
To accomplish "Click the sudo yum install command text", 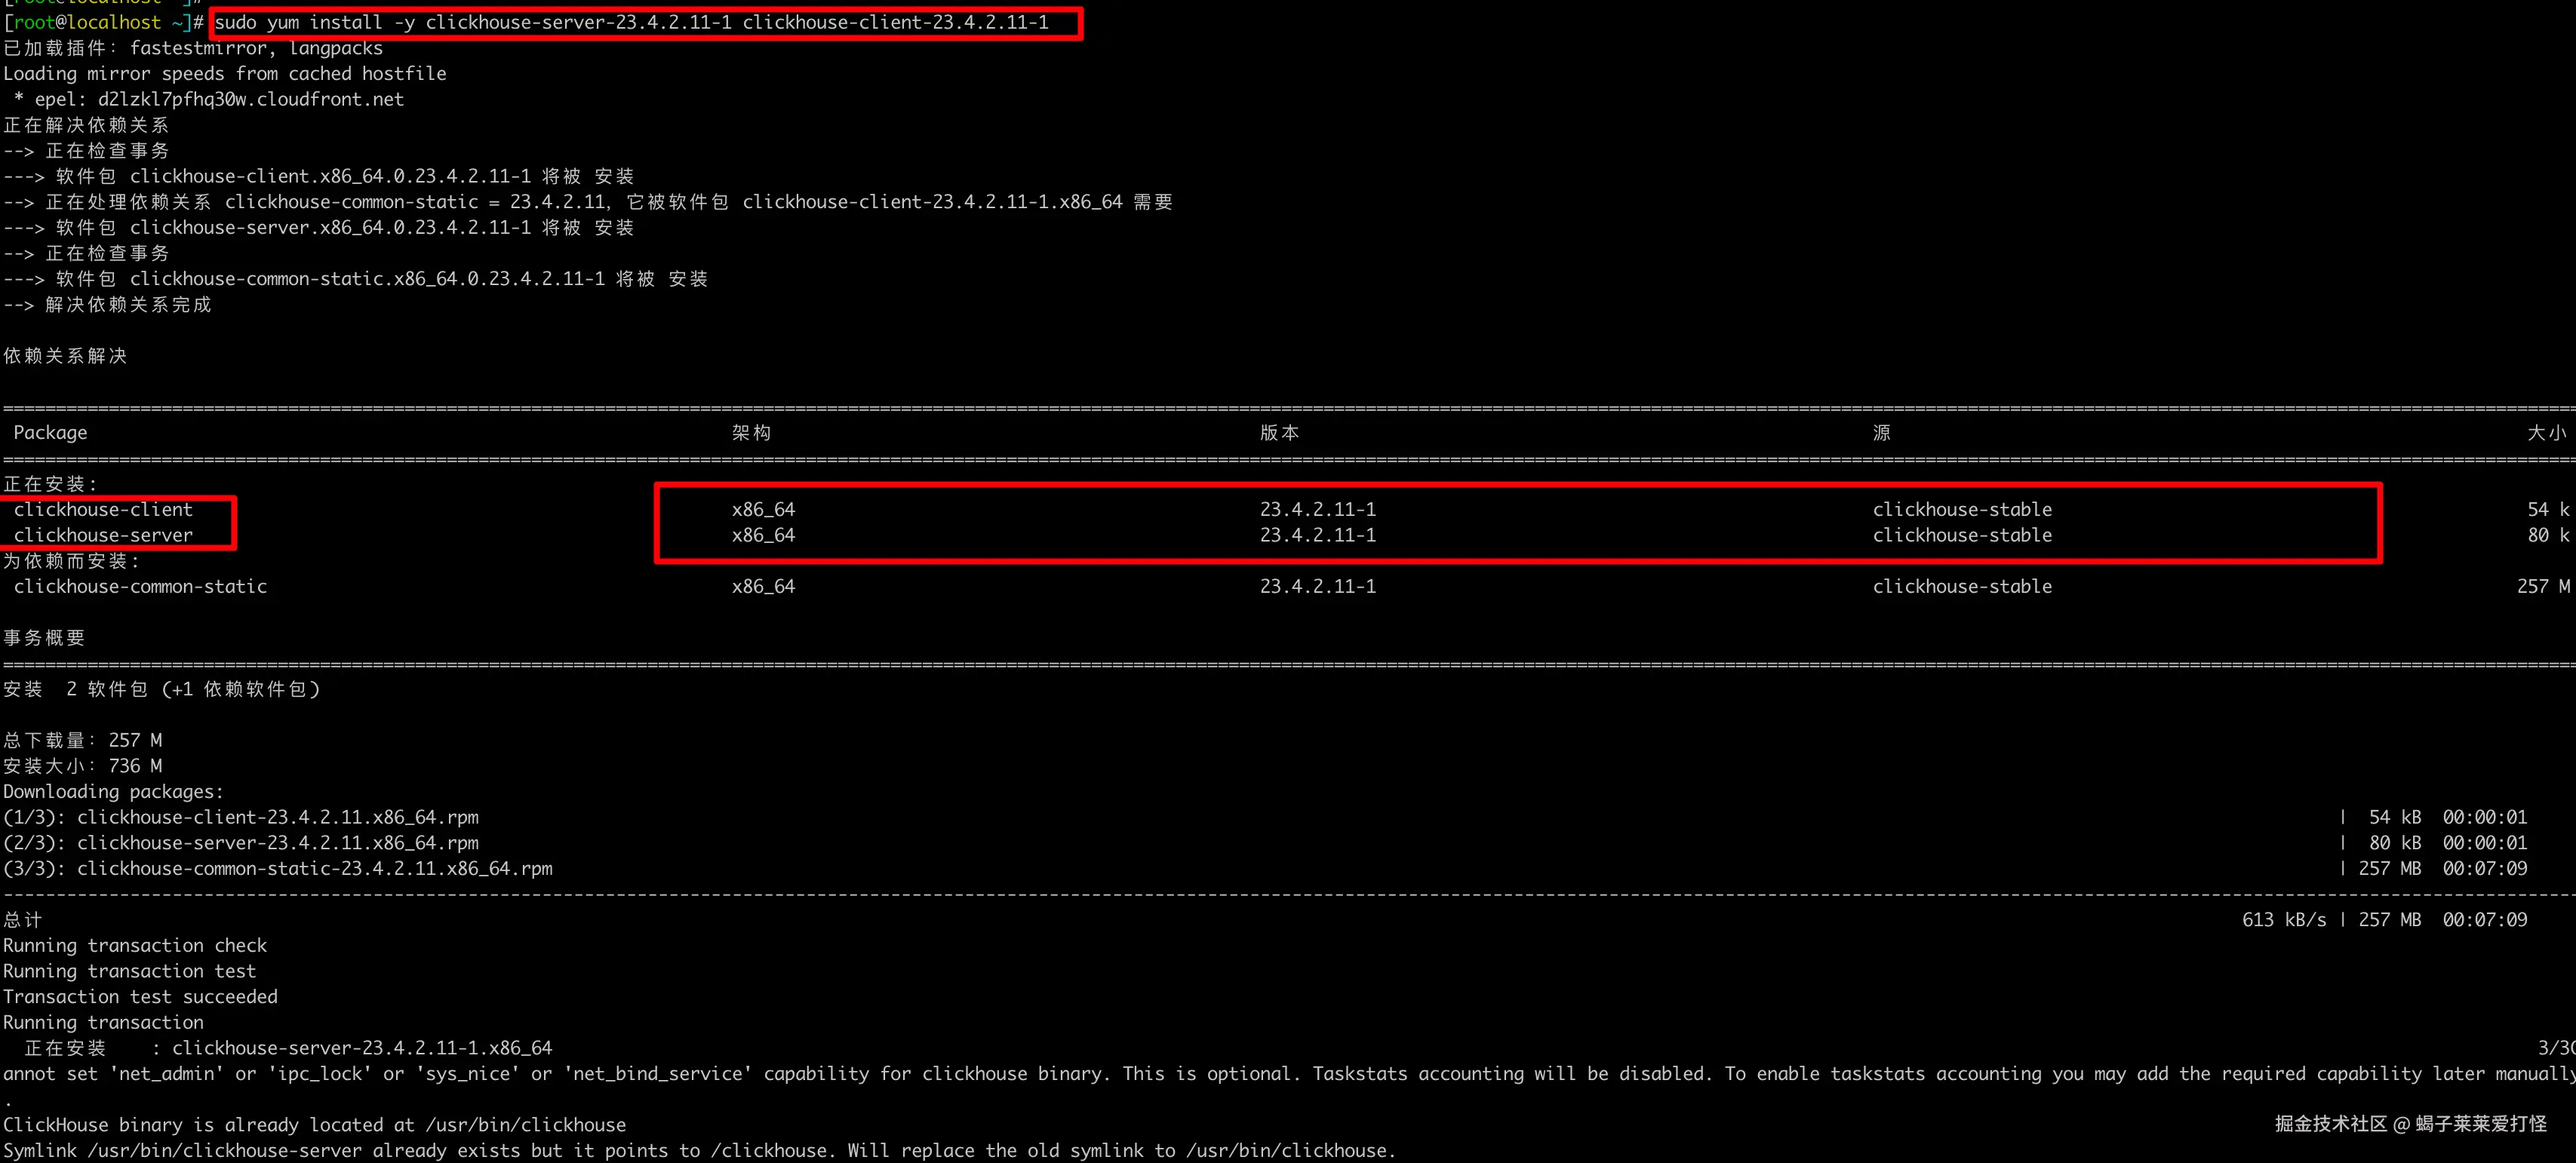I will point(631,22).
